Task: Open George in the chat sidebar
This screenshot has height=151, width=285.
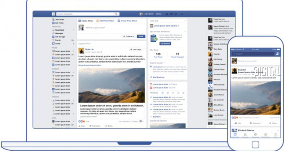Action: (217, 44)
